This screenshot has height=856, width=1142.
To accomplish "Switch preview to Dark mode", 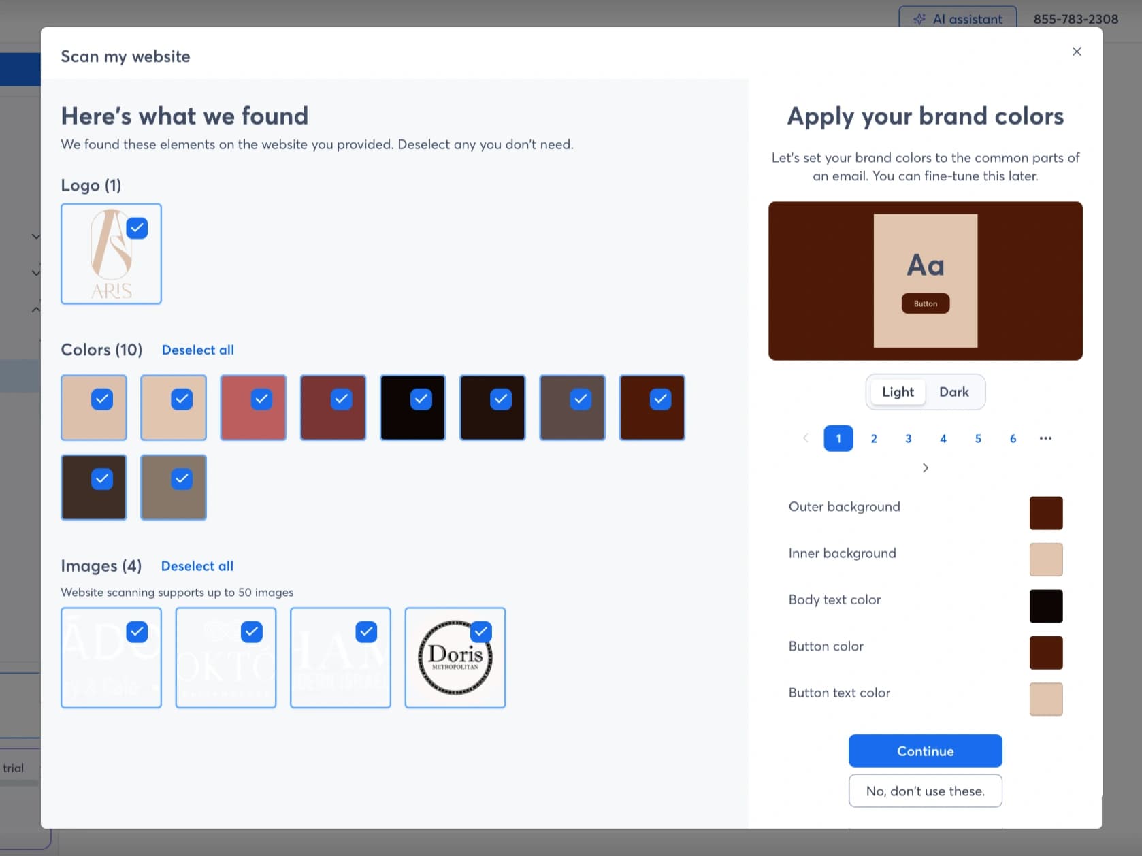I will tap(954, 392).
